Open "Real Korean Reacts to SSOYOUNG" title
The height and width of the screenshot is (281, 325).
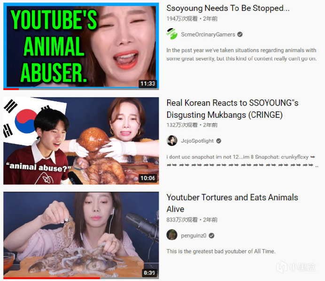pyautogui.click(x=232, y=109)
